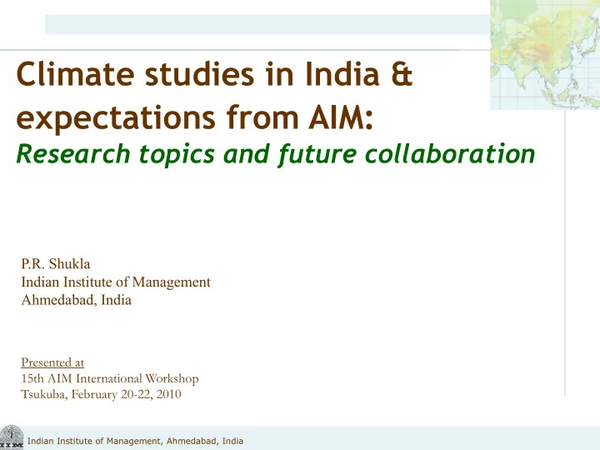Click '15th AIM International Workshop' line

tap(110, 378)
